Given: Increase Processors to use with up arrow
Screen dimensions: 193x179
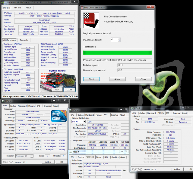Looking at the screenshot, I should pyautogui.click(x=119, y=39).
